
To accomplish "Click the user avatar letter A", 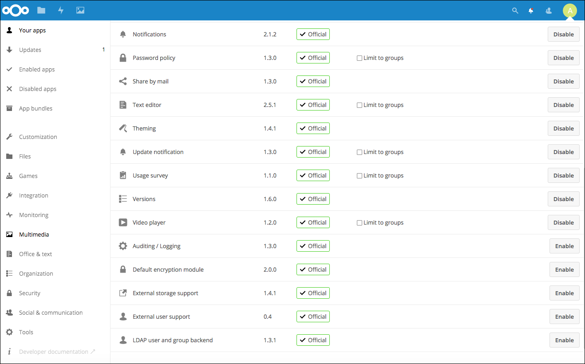I will click(570, 11).
